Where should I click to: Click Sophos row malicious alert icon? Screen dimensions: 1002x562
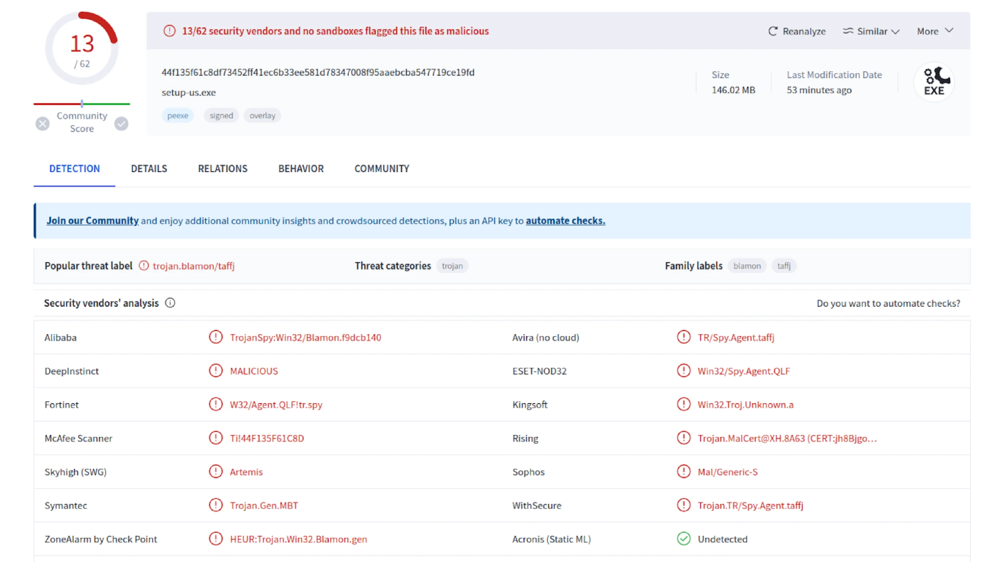(x=683, y=472)
